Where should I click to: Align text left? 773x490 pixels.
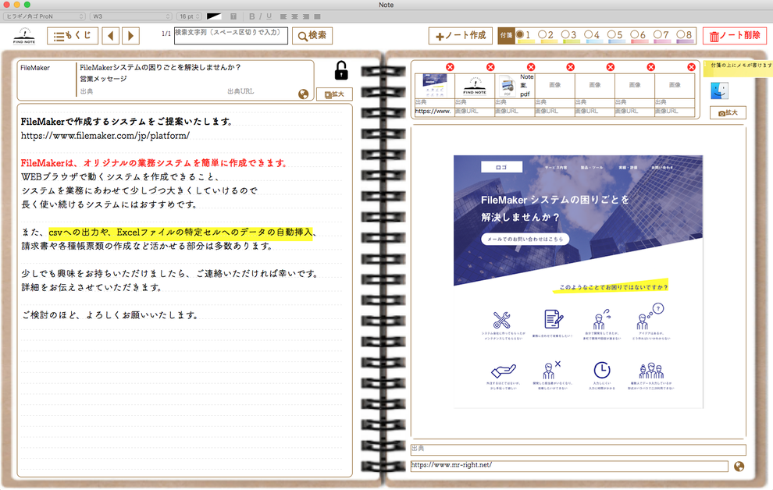tap(283, 16)
